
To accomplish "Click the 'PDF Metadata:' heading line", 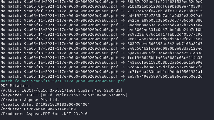I will click(x=16, y=86).
